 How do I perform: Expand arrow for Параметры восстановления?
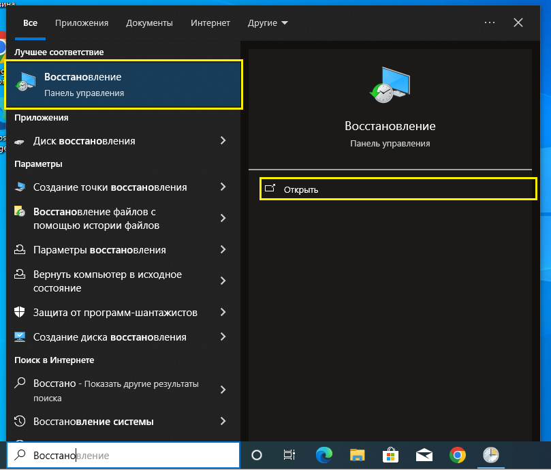223,249
